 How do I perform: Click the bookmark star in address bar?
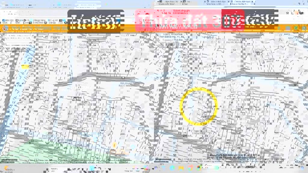tap(288, 13)
